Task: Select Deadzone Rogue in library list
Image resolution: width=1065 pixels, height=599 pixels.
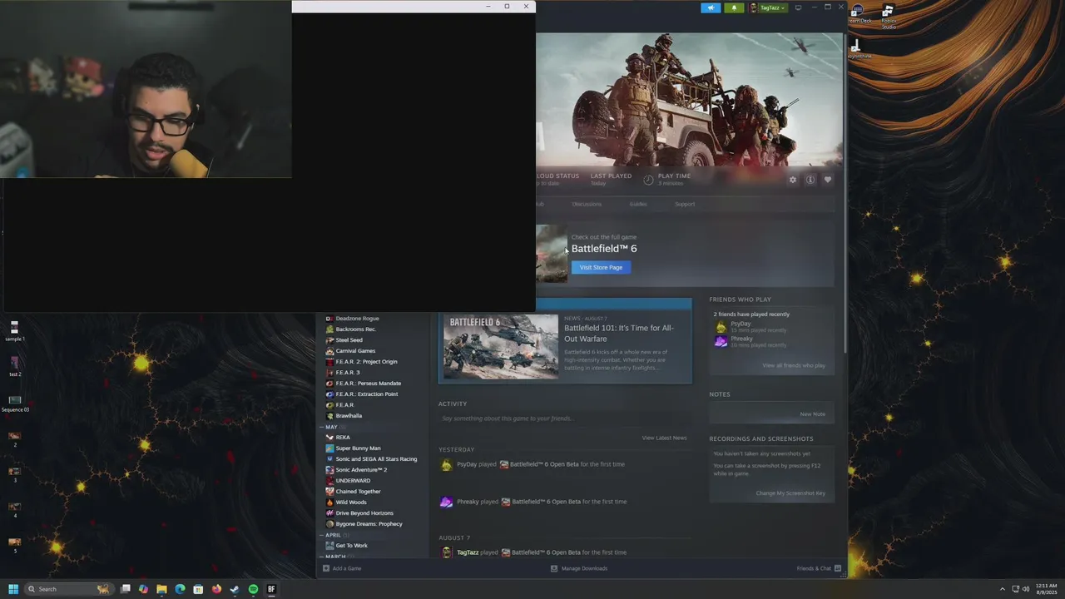Action: tap(357, 318)
